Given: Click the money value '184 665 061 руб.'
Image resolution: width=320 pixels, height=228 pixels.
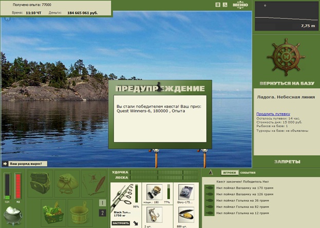Looking at the screenshot, I should [x=83, y=13].
